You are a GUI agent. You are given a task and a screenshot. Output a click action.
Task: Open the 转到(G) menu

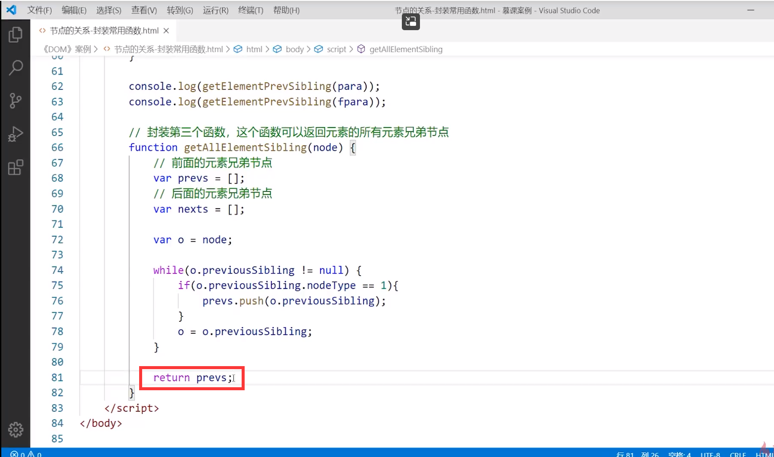[x=180, y=10]
